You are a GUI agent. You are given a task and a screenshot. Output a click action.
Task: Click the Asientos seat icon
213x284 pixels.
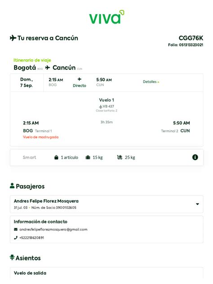click(x=12, y=257)
